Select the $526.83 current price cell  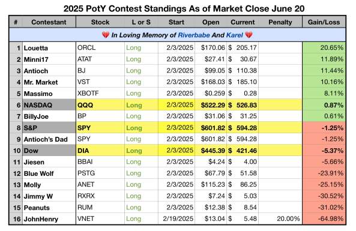243,105
